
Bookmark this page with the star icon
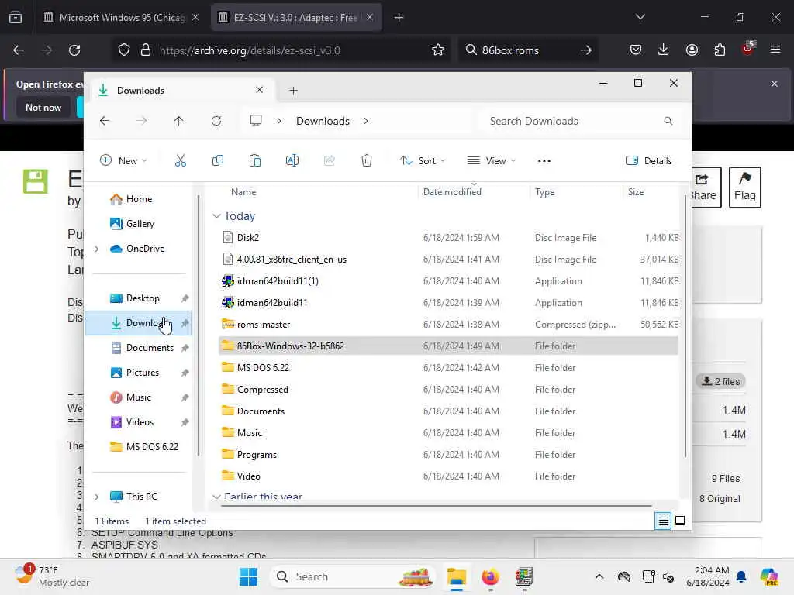tap(438, 50)
